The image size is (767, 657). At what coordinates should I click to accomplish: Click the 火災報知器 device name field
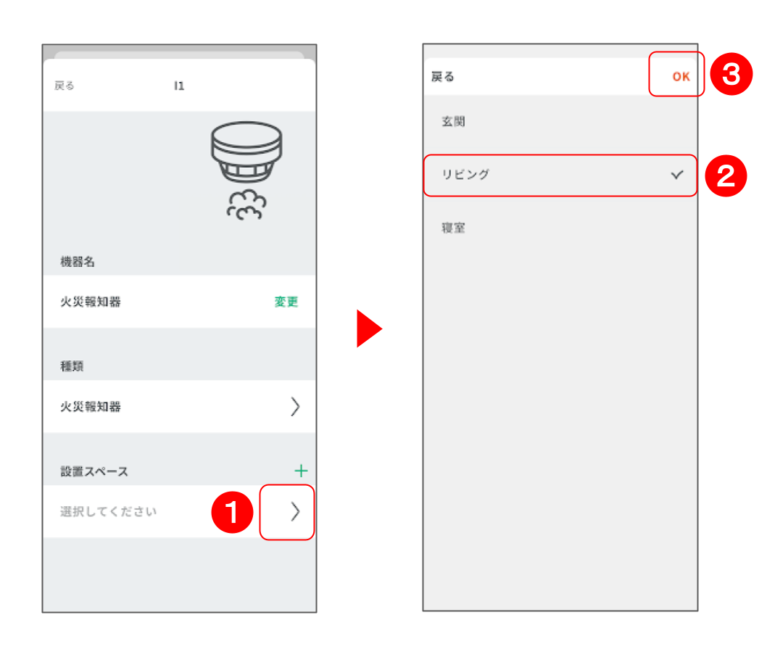tap(179, 302)
